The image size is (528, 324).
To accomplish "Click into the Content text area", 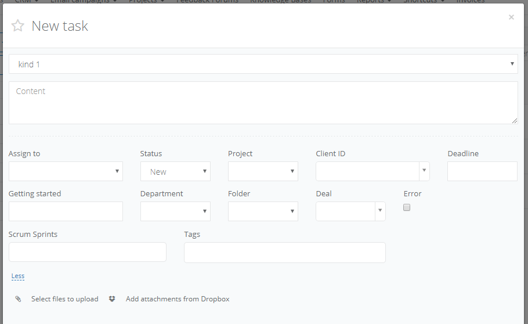I will point(263,103).
